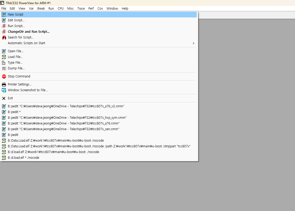This screenshot has width=295, height=211.
Task: Select recent d.load.elf * /nocode entry
Action: pos(23,158)
